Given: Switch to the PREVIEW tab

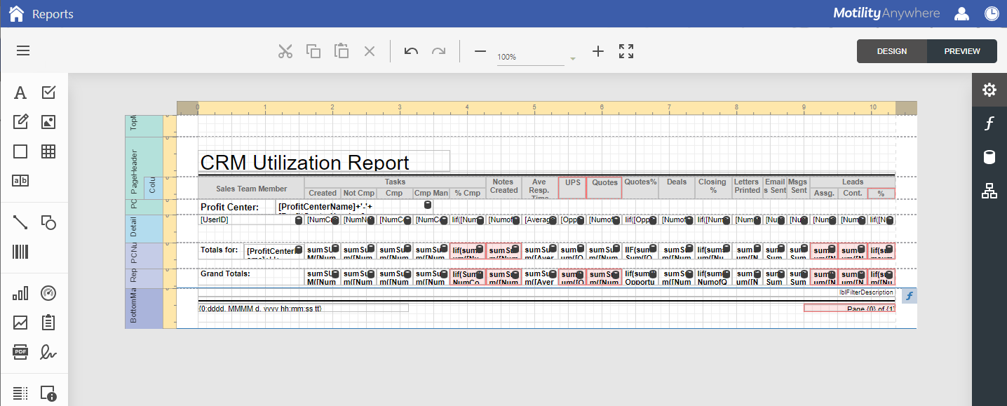Looking at the screenshot, I should (x=961, y=50).
